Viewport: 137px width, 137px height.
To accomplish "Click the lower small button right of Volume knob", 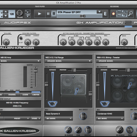I will 28,16.
